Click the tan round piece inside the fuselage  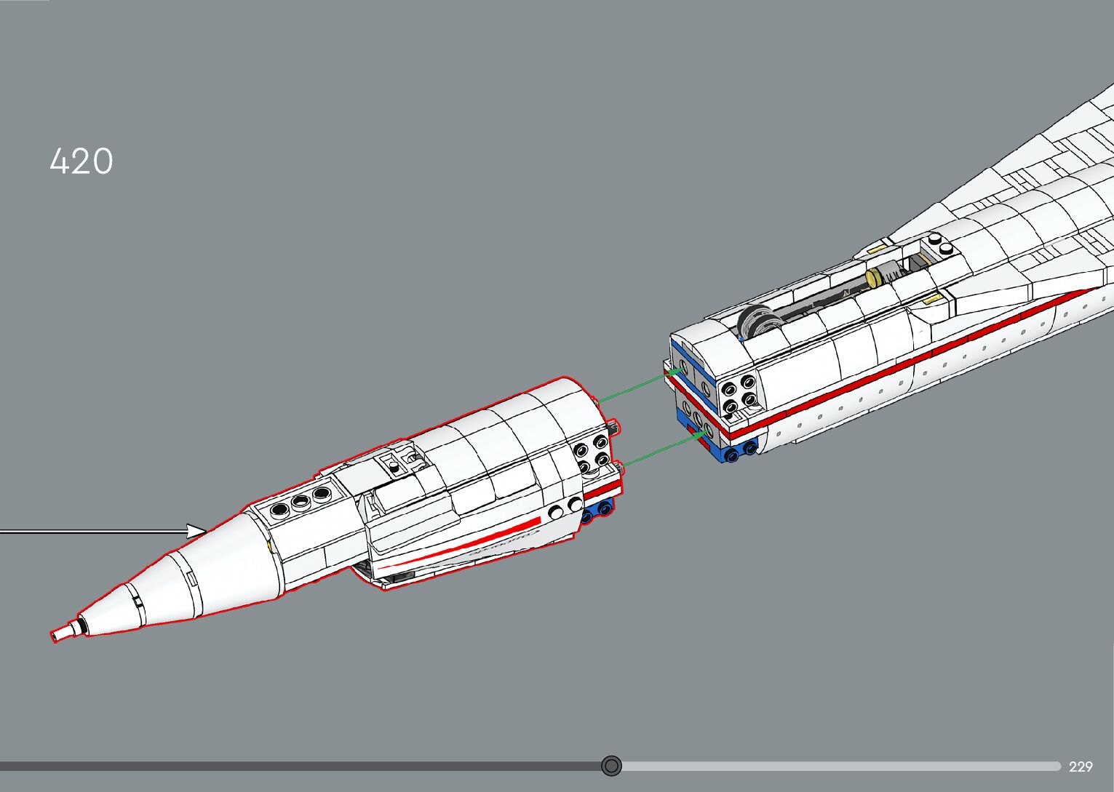(876, 275)
